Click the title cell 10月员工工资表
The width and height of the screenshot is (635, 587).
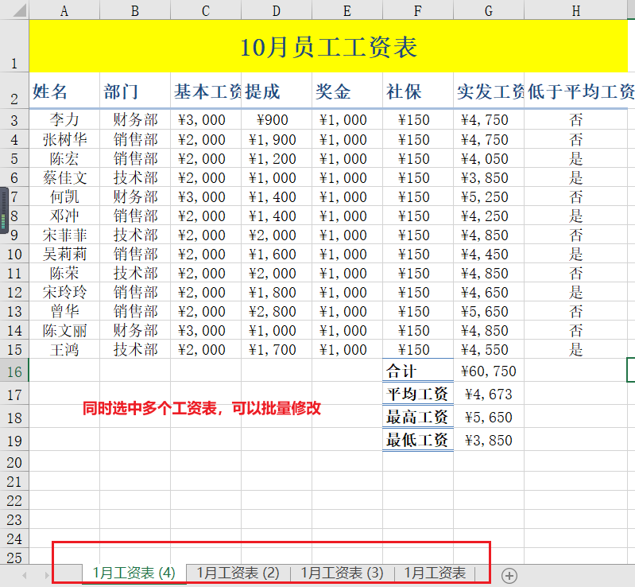pyautogui.click(x=328, y=46)
